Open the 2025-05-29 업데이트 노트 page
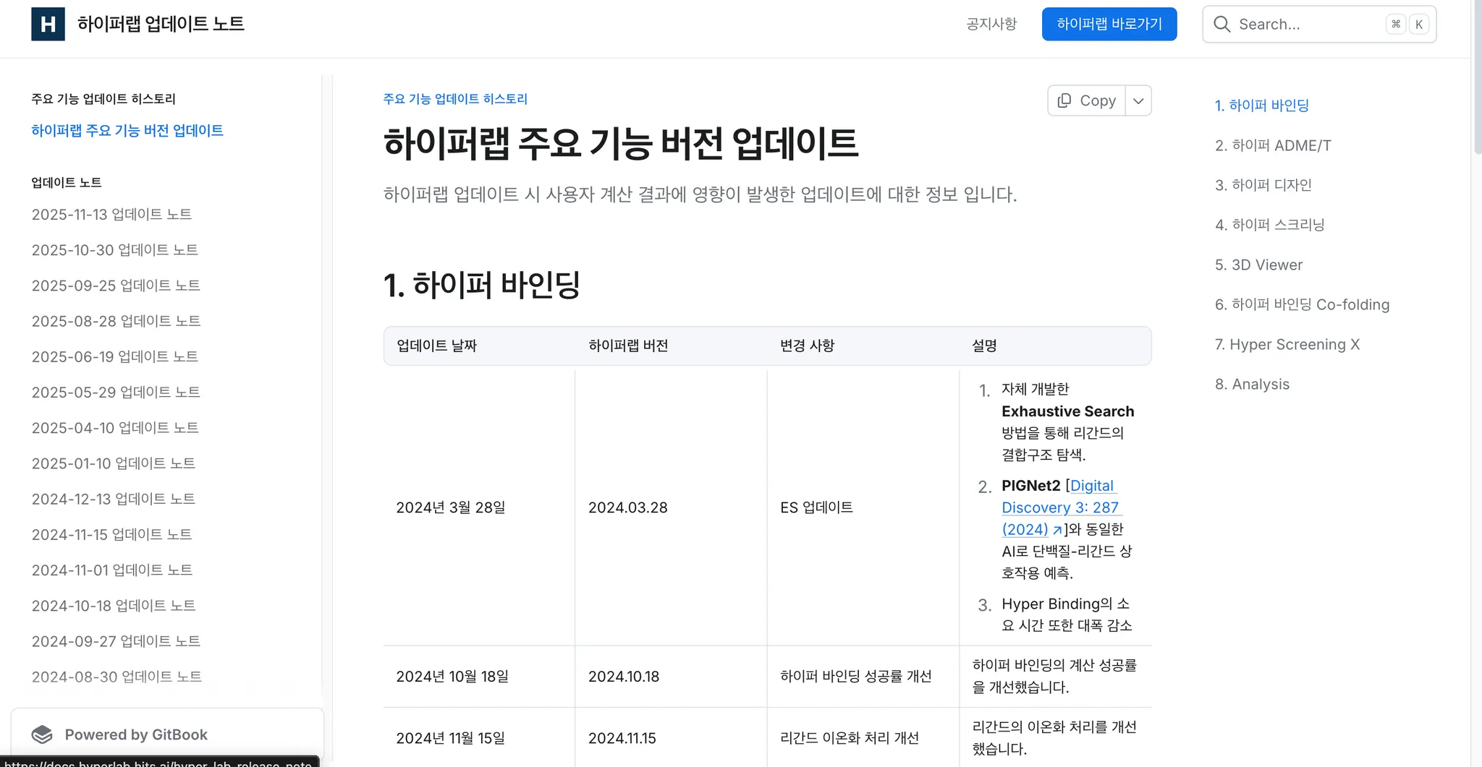The width and height of the screenshot is (1482, 767). [x=116, y=392]
